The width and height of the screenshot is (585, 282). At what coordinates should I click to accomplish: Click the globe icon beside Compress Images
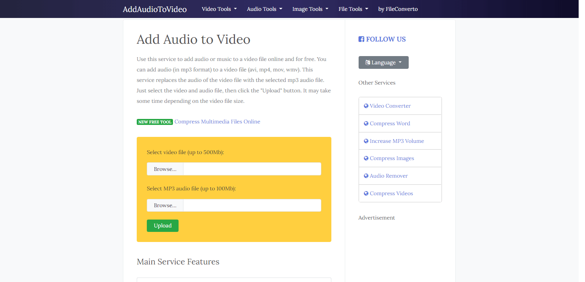[366, 158]
